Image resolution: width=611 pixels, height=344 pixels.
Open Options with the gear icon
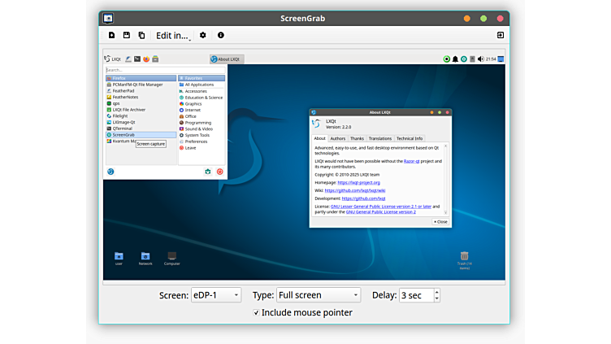click(x=203, y=36)
